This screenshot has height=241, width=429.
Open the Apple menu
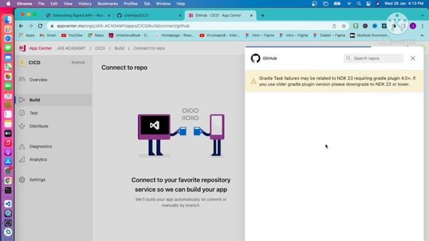click(x=8, y=4)
